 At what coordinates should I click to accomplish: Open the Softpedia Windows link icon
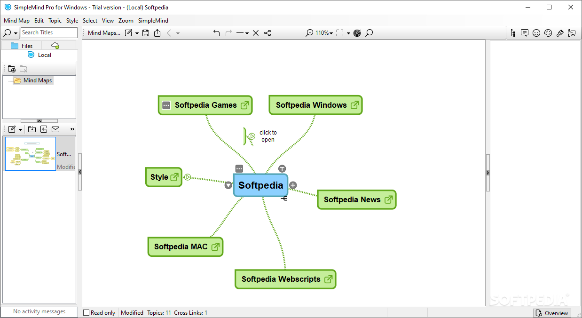click(x=354, y=105)
